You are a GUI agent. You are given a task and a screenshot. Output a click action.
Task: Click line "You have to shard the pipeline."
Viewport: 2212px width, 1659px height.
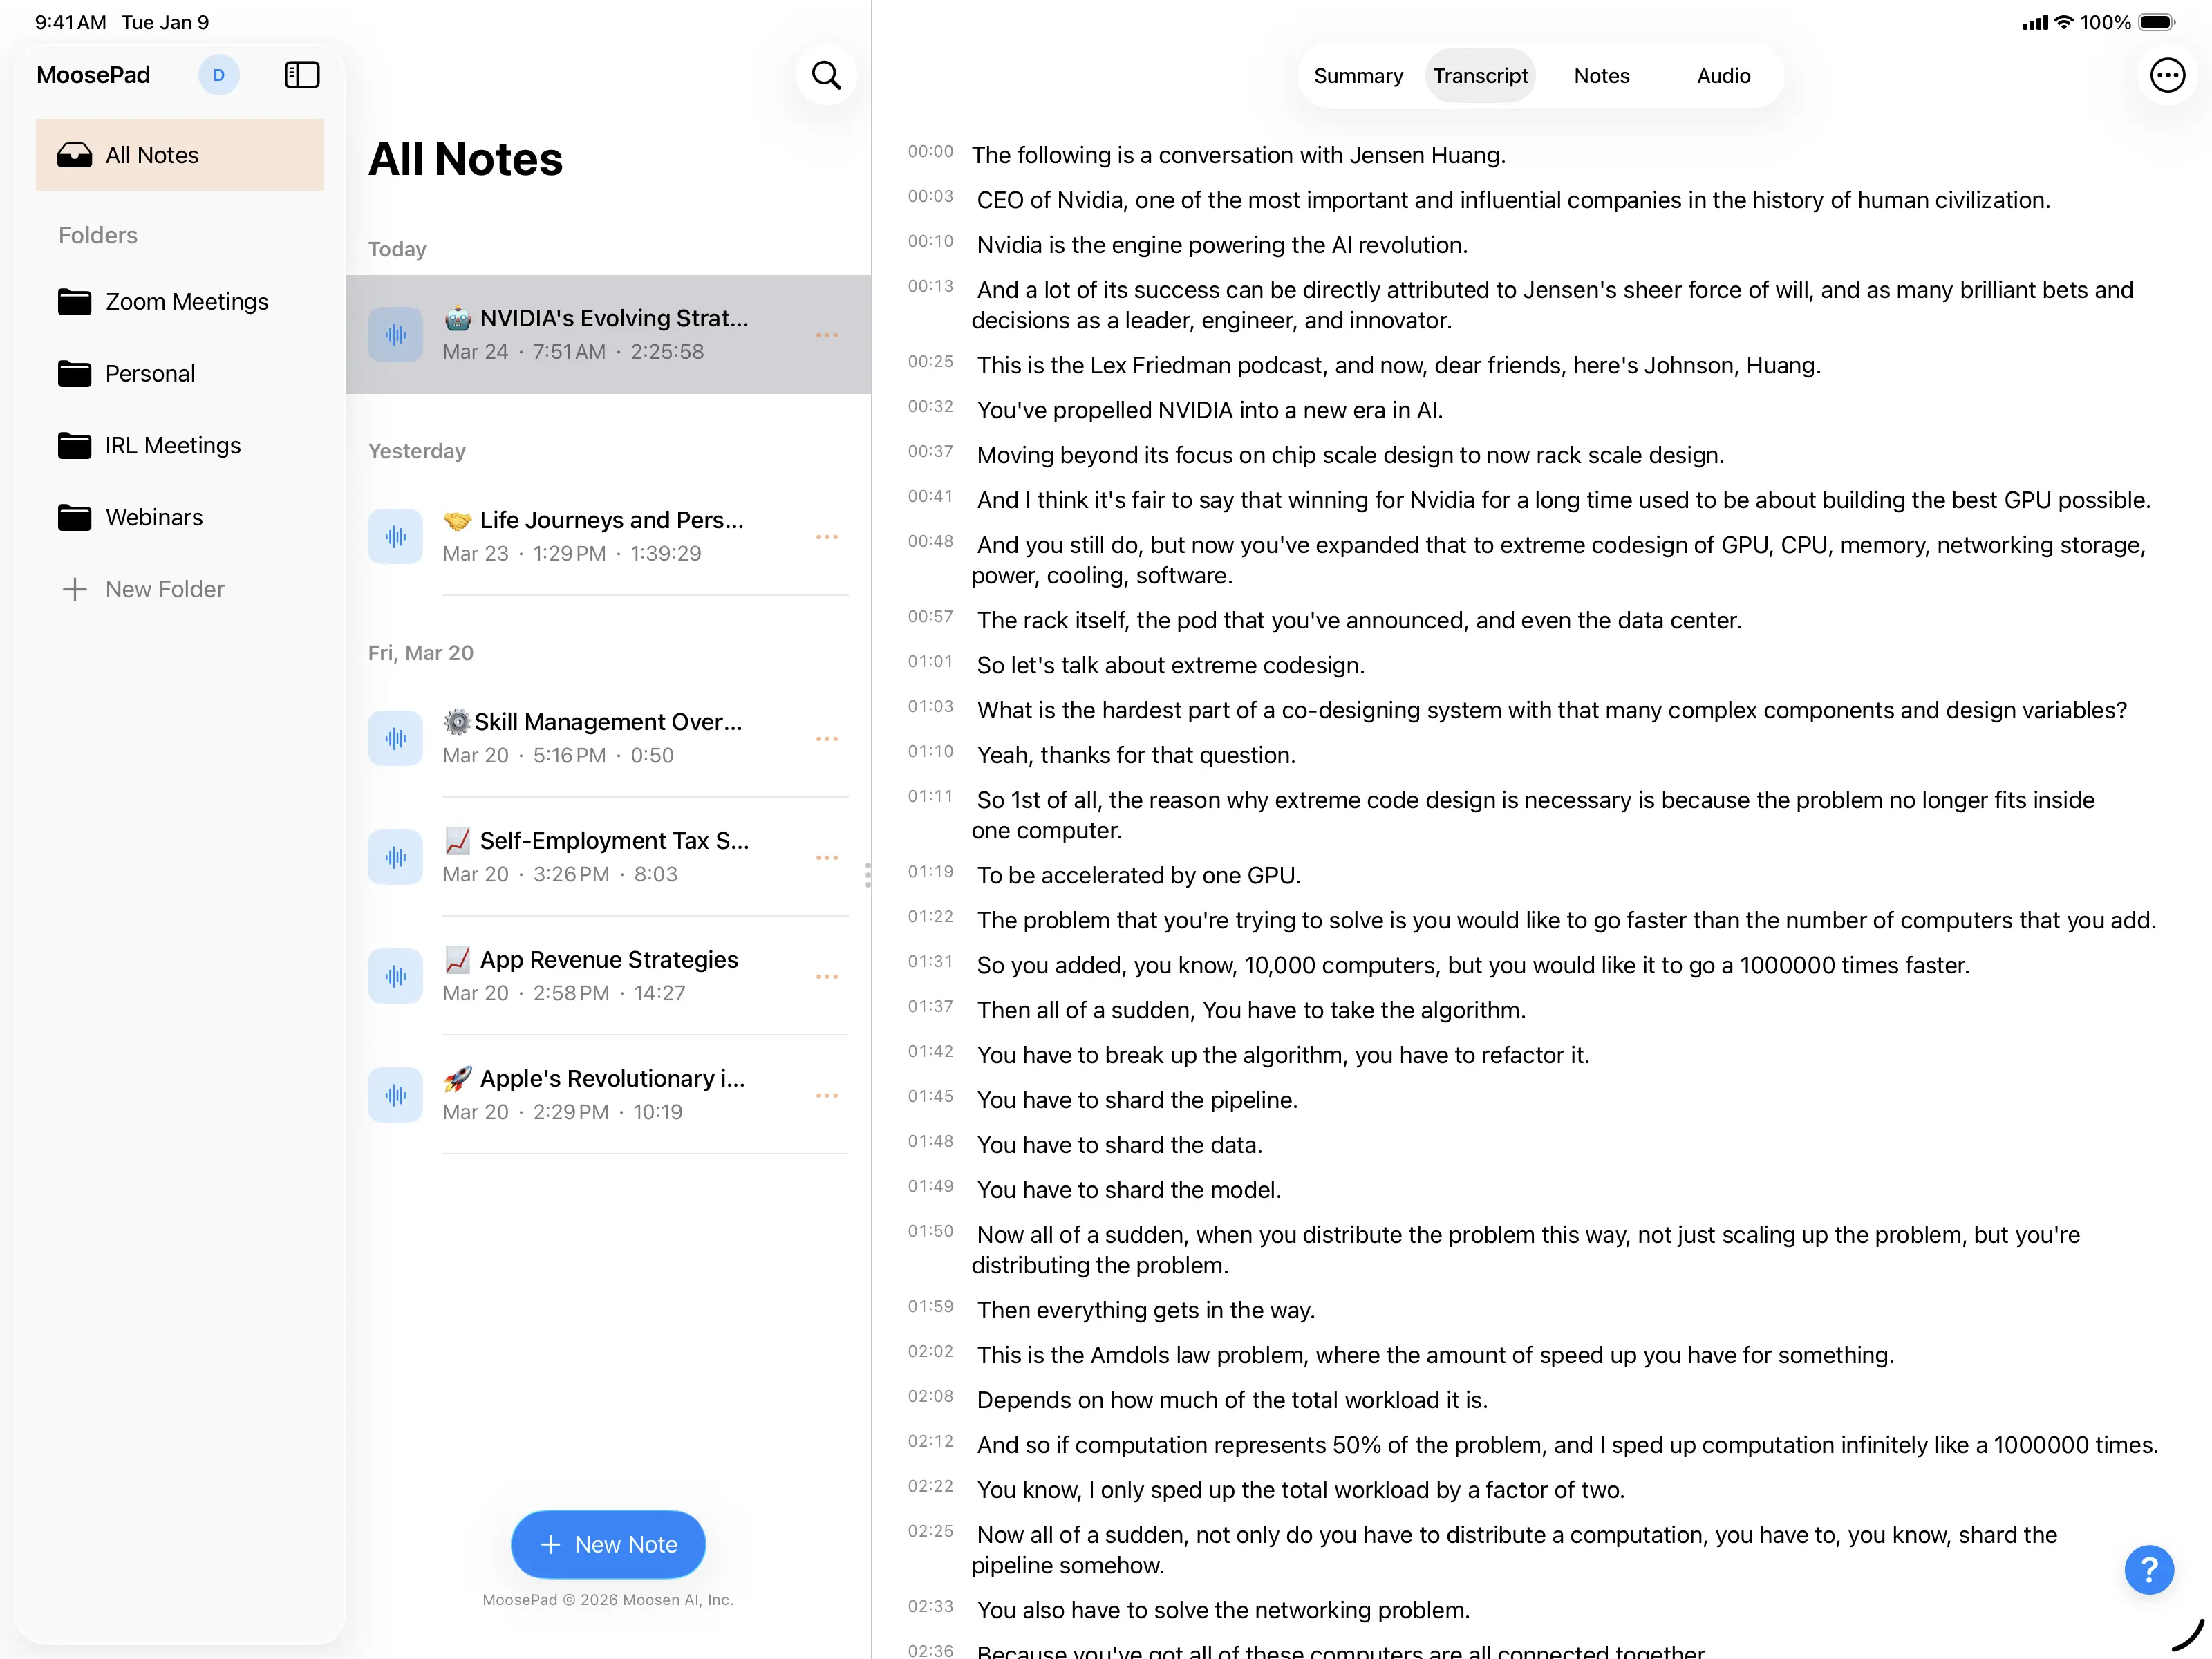point(1137,1100)
